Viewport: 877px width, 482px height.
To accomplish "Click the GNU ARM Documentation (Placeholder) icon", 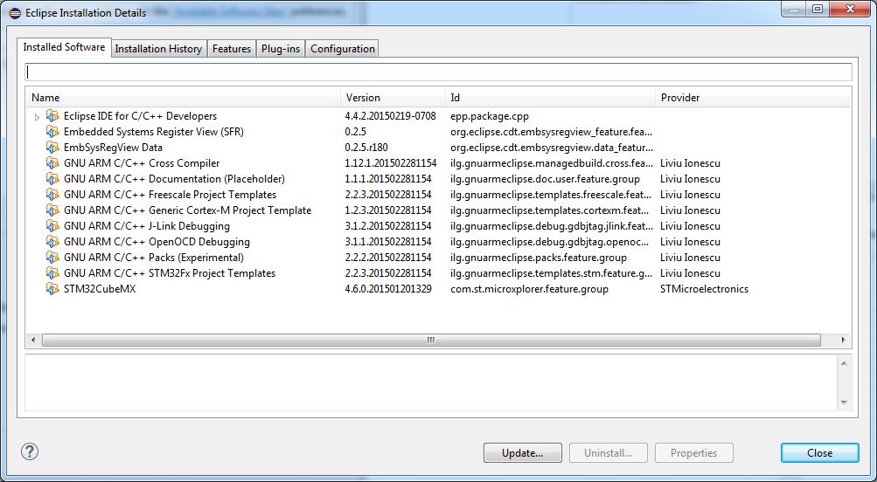I will tap(52, 179).
